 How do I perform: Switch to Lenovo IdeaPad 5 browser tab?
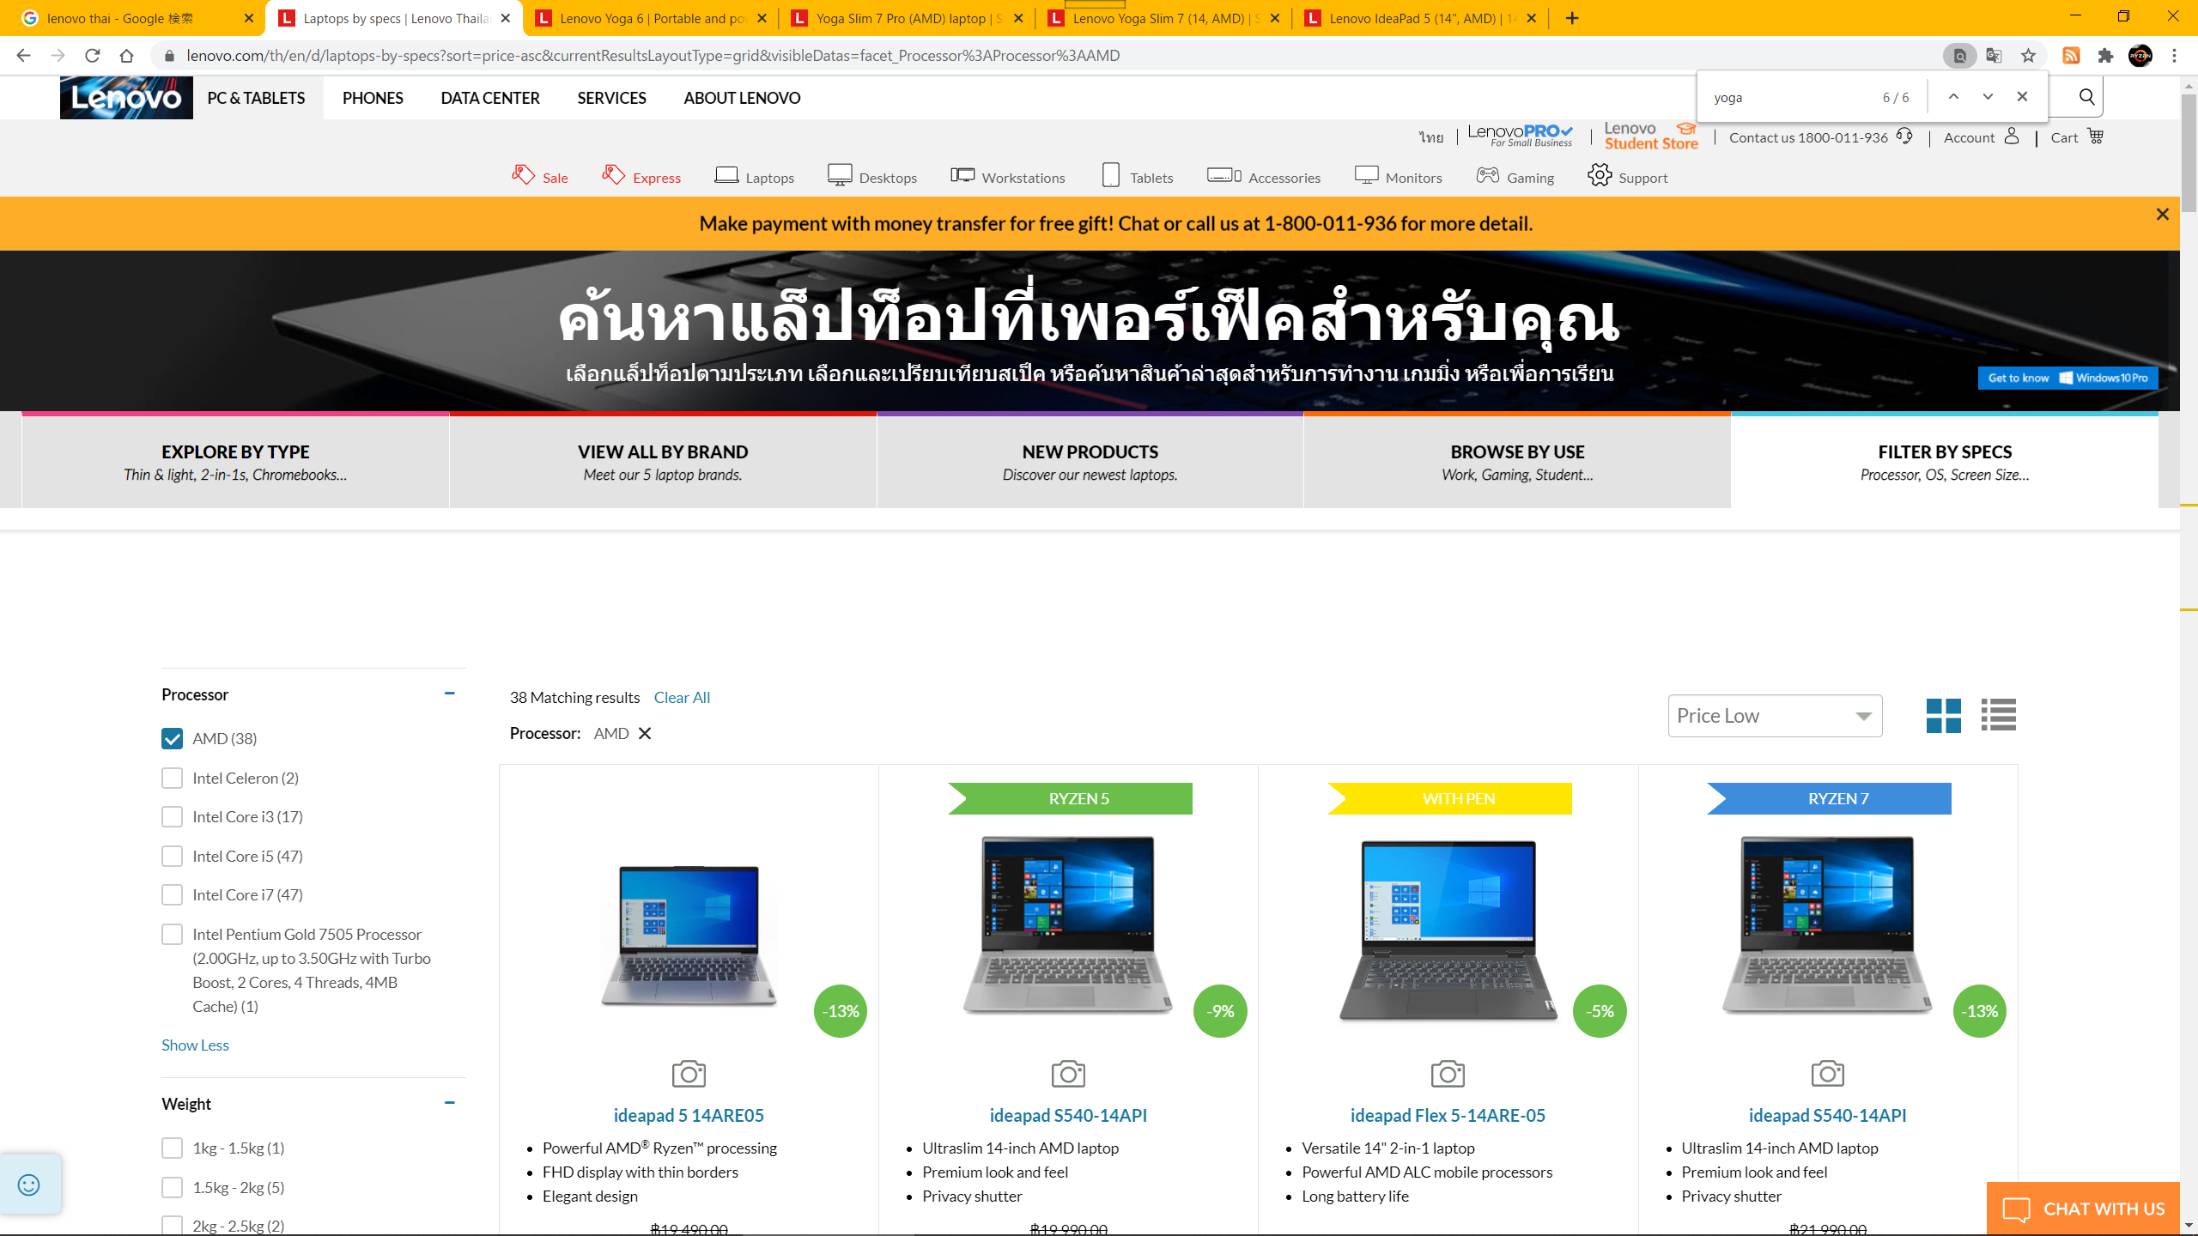pyautogui.click(x=1420, y=18)
